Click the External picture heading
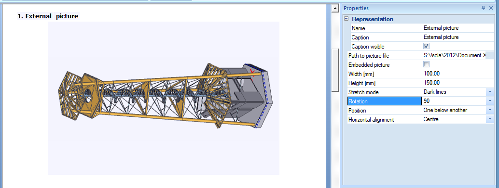Screen dimensions: 499x188 coord(48,16)
